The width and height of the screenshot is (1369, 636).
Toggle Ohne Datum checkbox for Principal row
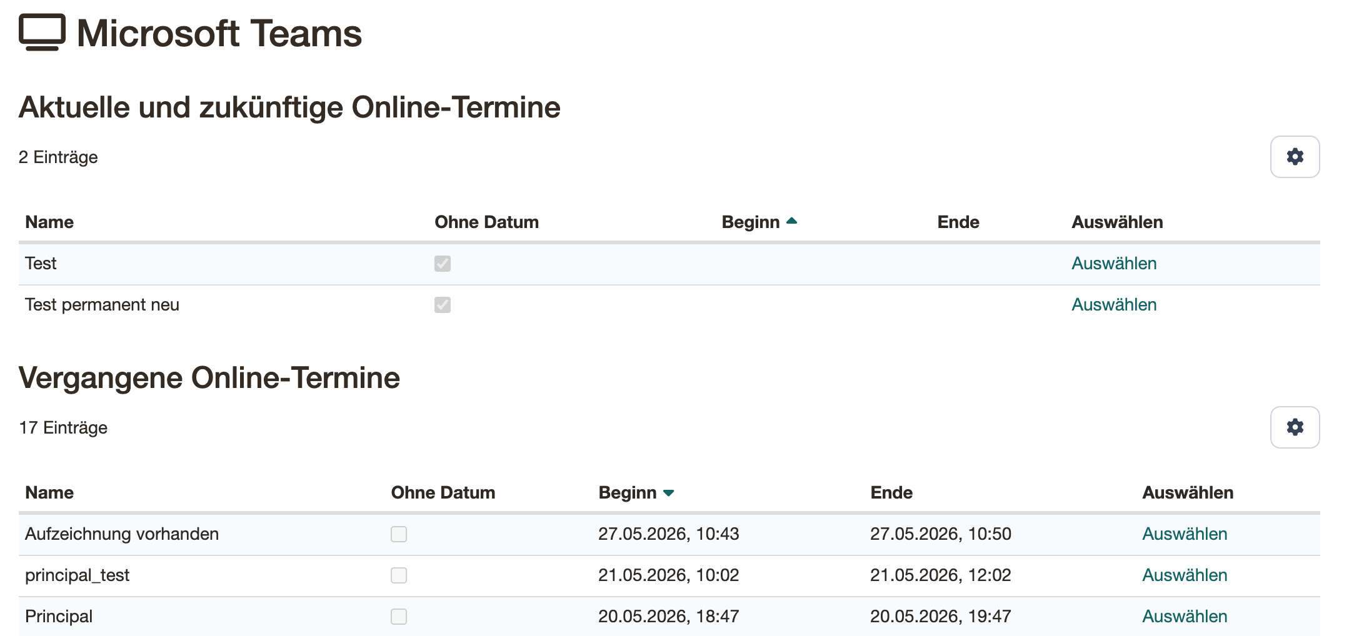[399, 617]
